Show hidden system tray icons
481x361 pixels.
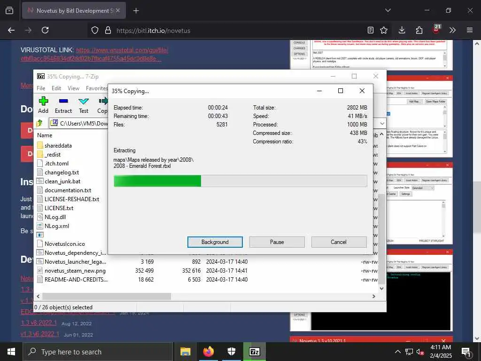(397, 352)
